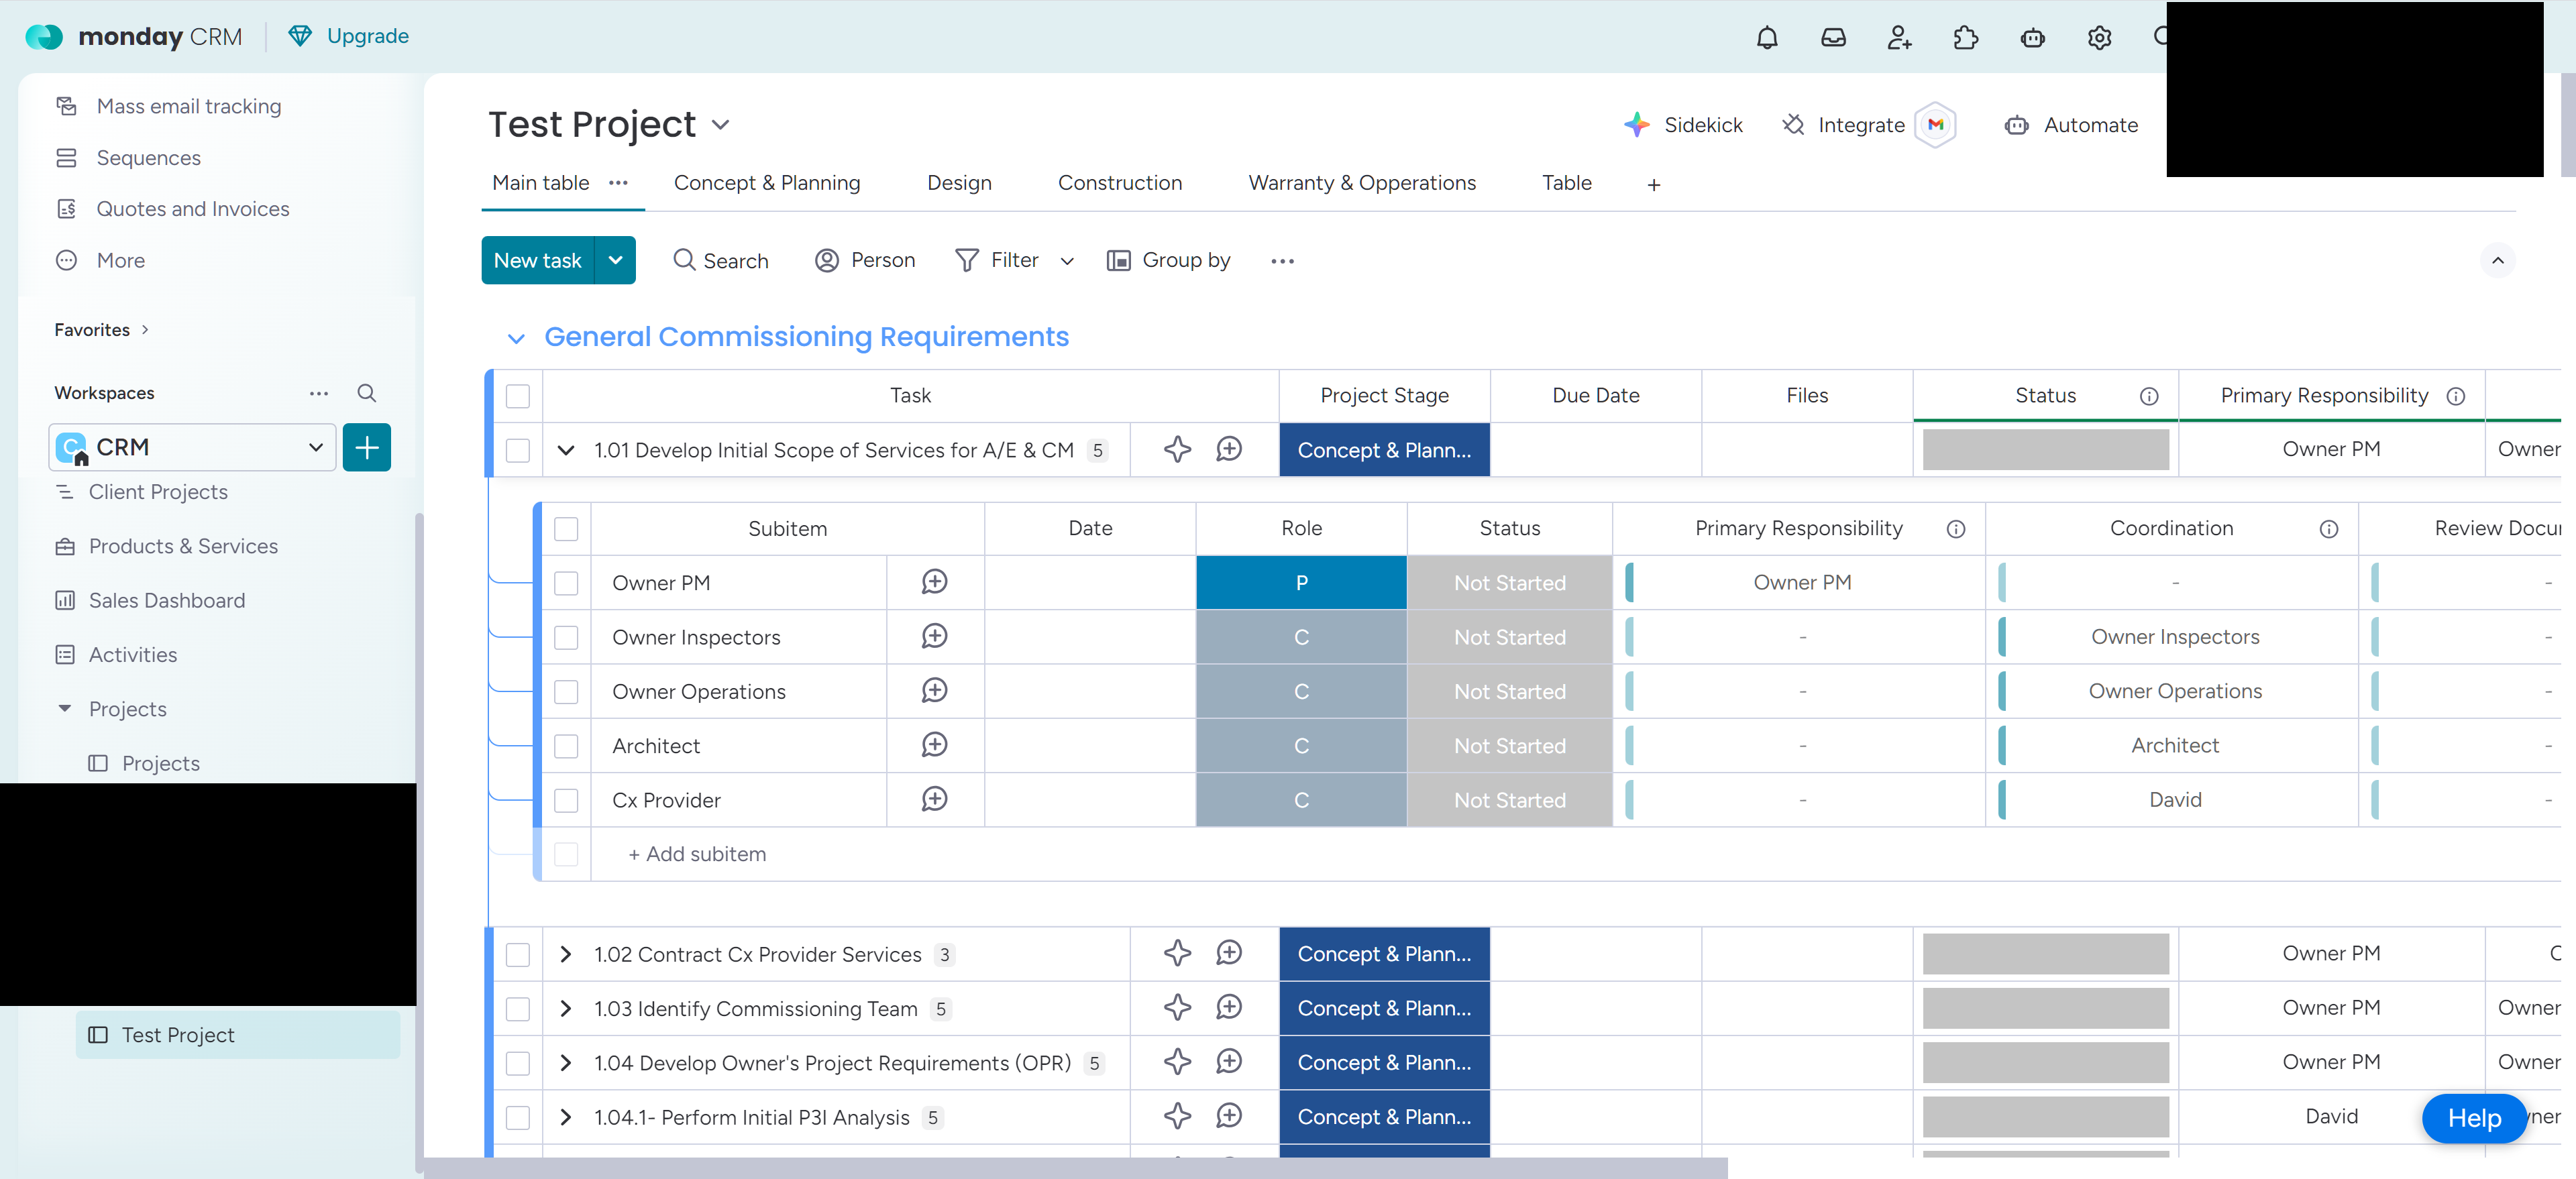Image resolution: width=2576 pixels, height=1179 pixels.
Task: Click the Integrate button
Action: [x=1844, y=125]
